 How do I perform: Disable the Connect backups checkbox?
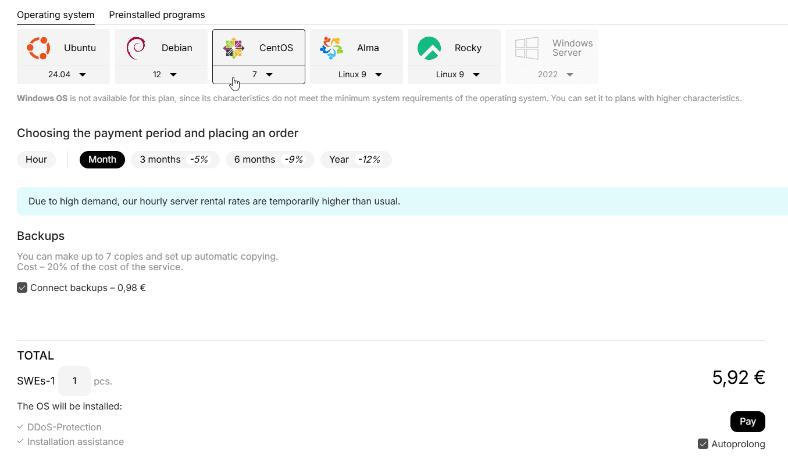(22, 288)
